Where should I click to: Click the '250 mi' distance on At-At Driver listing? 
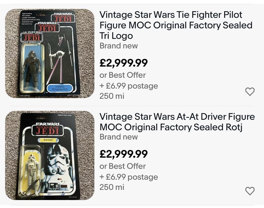[112, 187]
